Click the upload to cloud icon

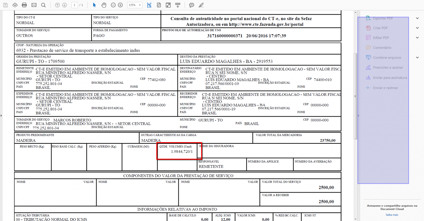click(x=15, y=5)
